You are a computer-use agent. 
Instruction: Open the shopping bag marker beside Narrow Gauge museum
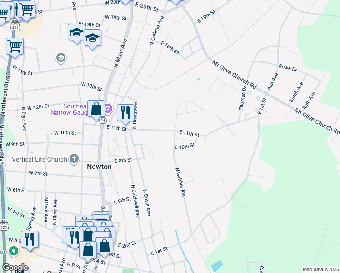(x=96, y=109)
